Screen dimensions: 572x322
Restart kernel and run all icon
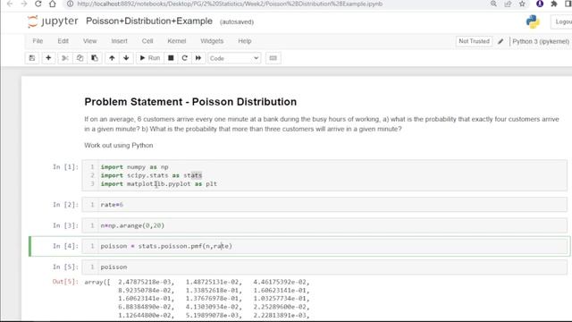(198, 58)
